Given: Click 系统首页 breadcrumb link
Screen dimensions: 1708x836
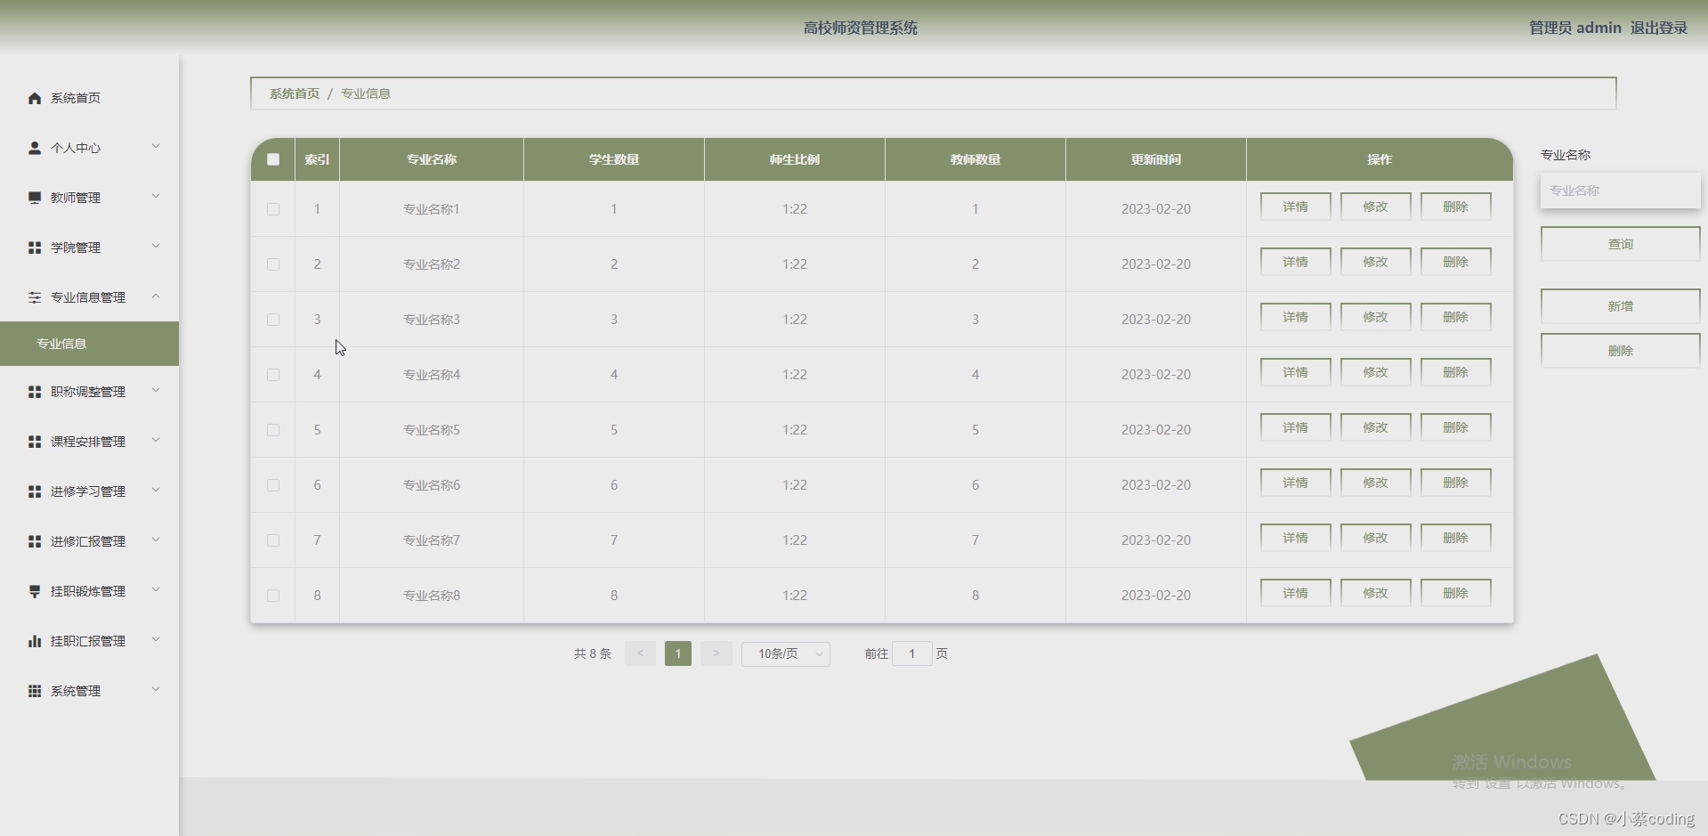Looking at the screenshot, I should coord(294,93).
